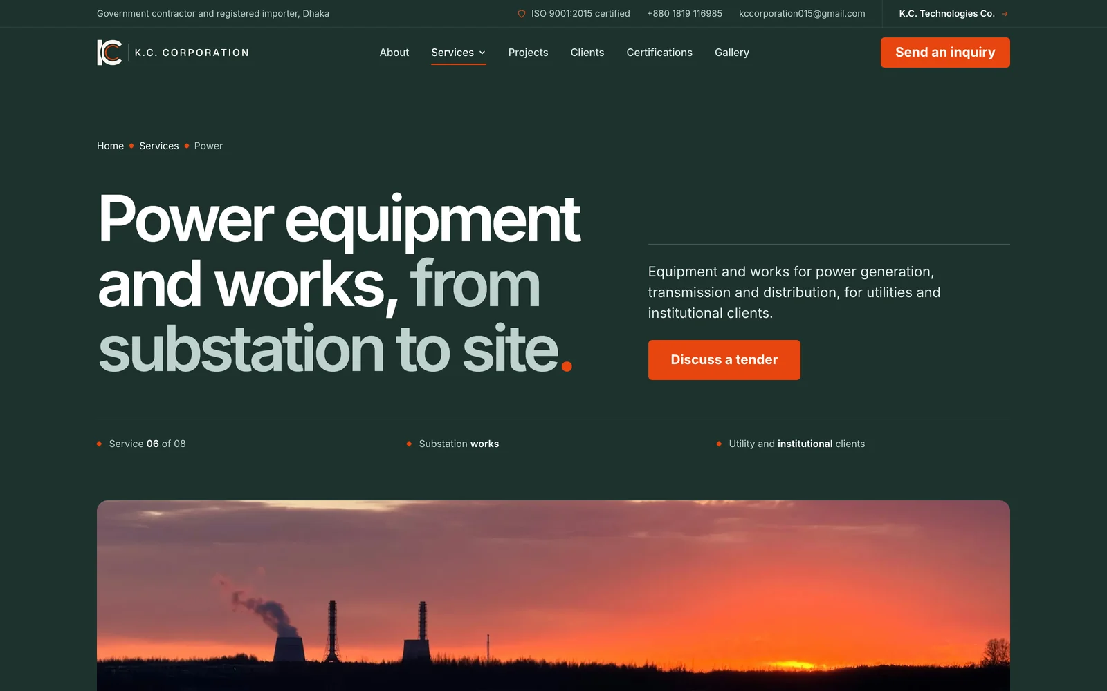Screen dimensions: 1107x691
Task: Click the kccorporation015@gmail.com email link
Action: 802,14
